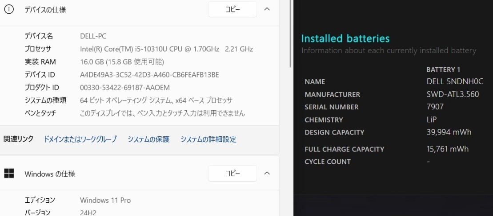Click the device specifications info icon
This screenshot has height=216, width=493.
[9, 9]
